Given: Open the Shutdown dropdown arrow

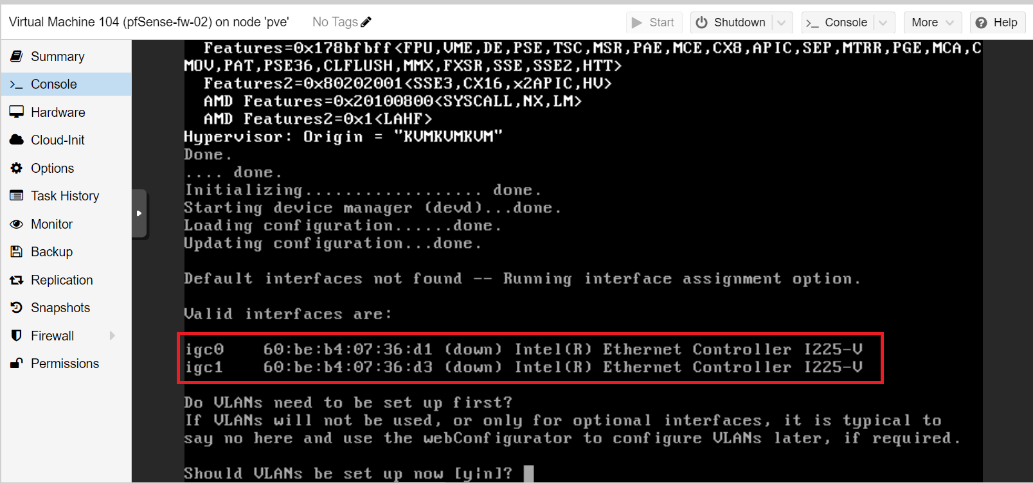Looking at the screenshot, I should 782,22.
